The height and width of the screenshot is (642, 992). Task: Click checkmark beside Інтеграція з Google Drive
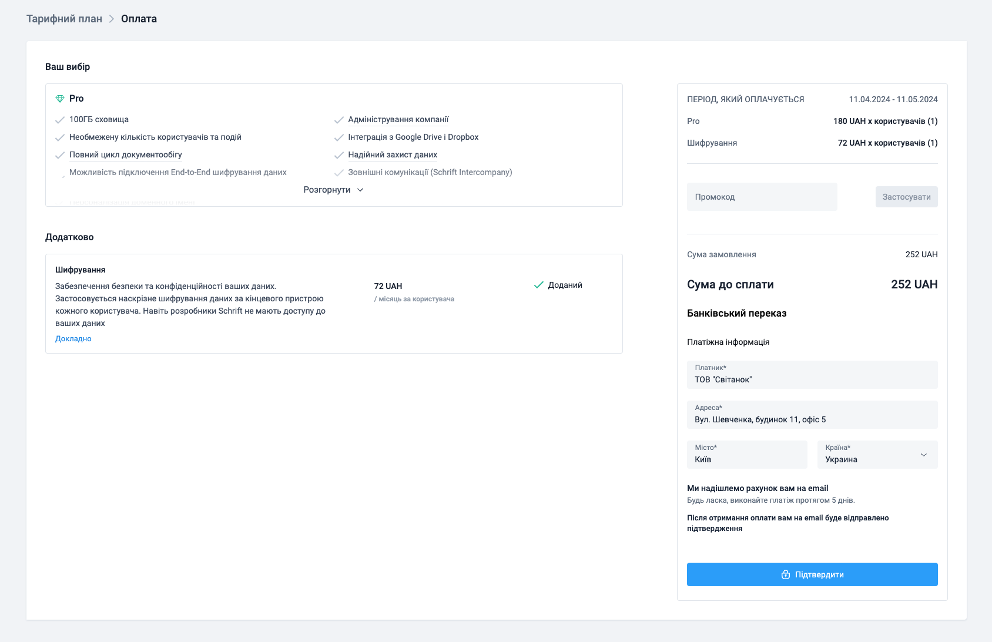(x=339, y=137)
